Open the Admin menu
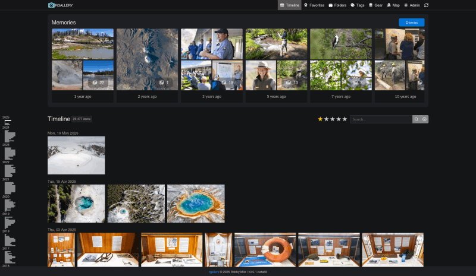The height and width of the screenshot is (276, 476). click(x=412, y=5)
